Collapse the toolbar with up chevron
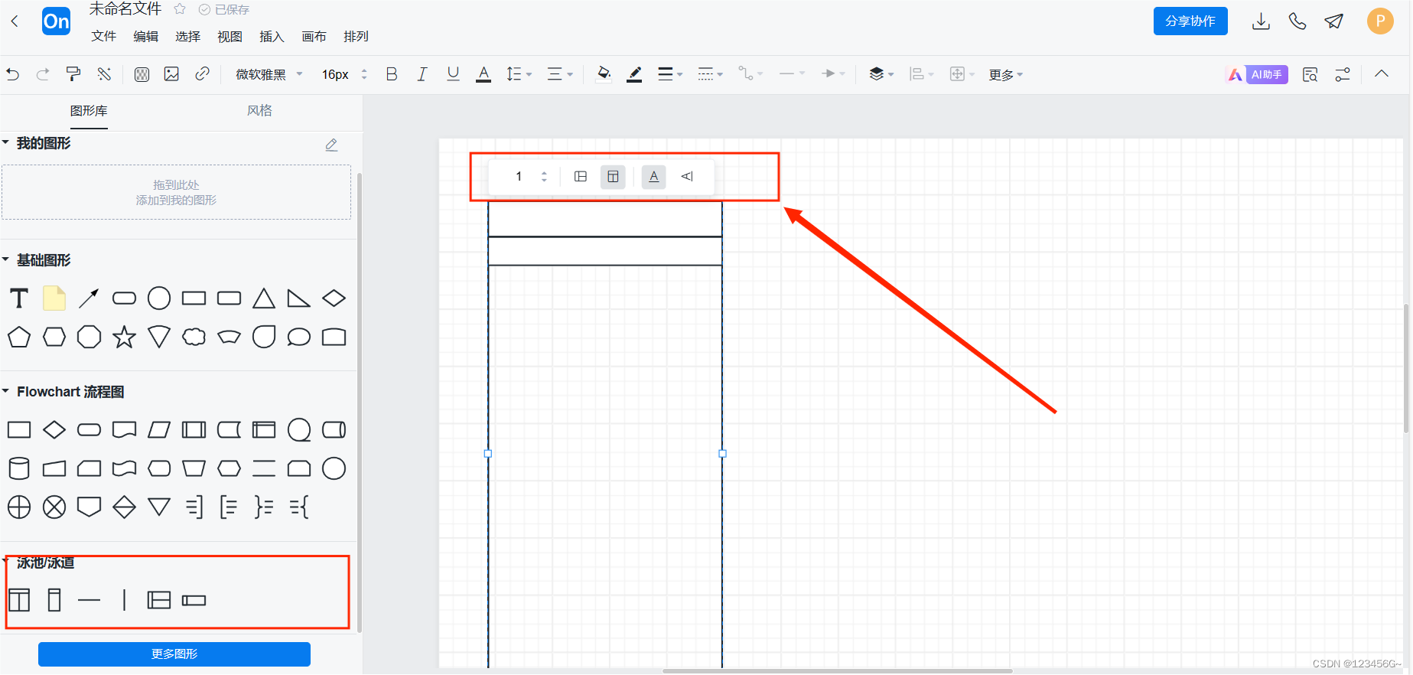 (1382, 74)
